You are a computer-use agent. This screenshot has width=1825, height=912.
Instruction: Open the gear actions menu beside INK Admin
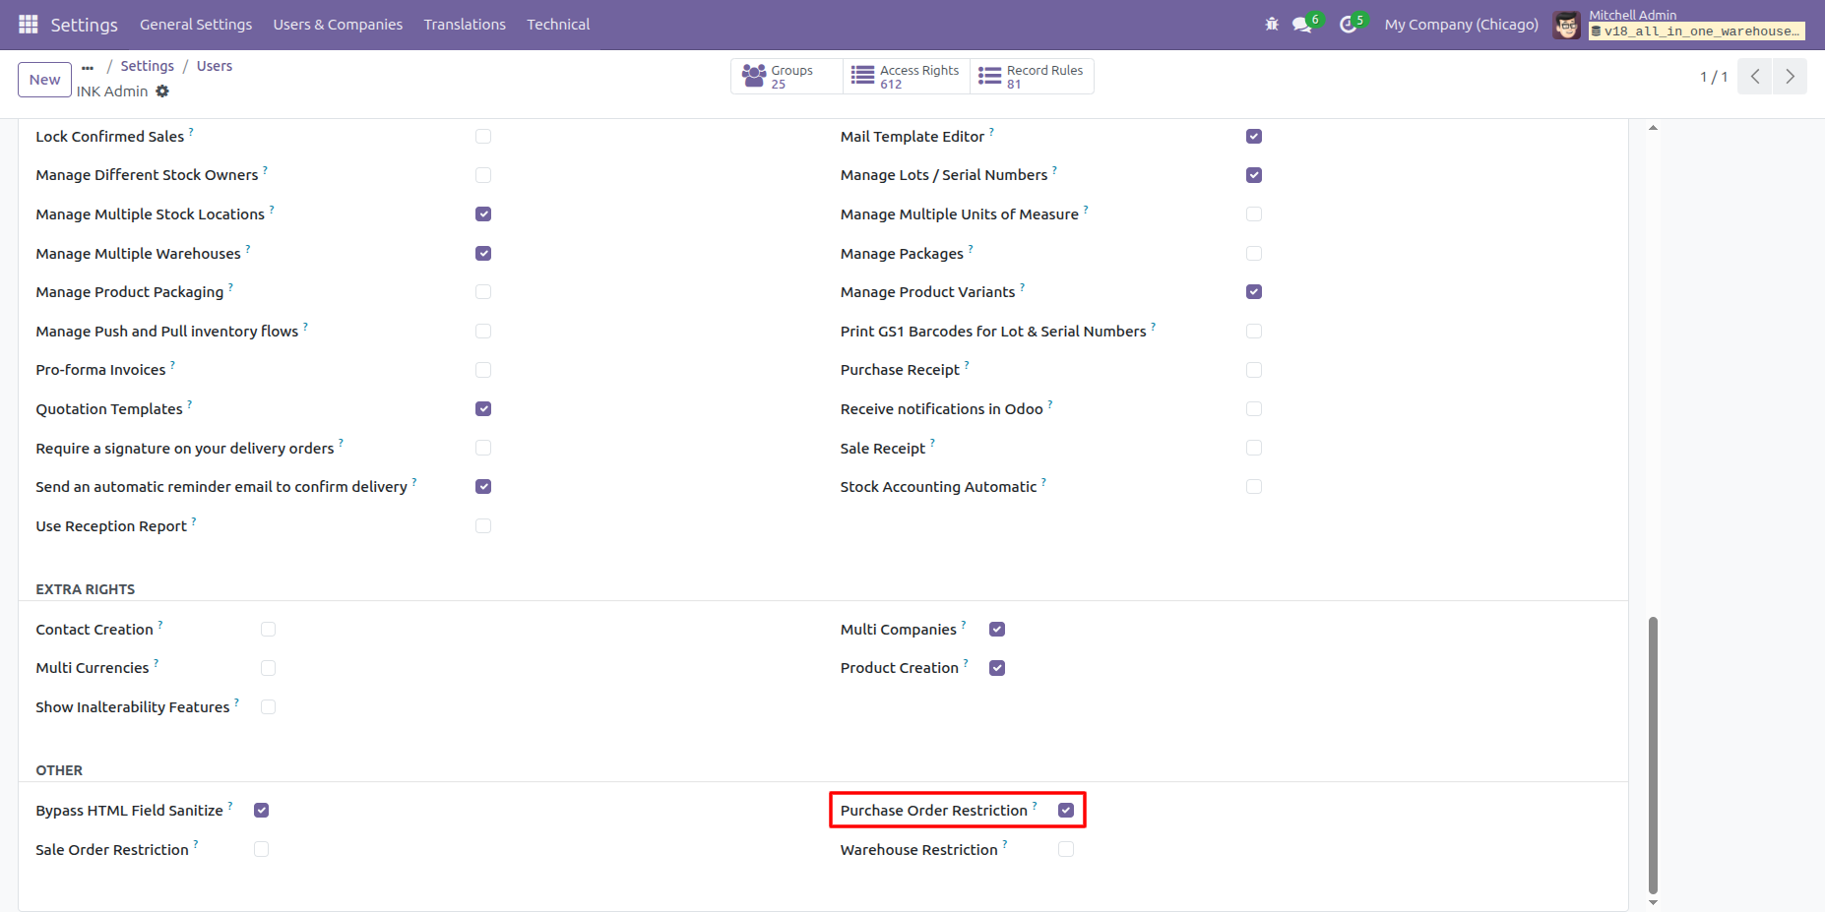162,91
